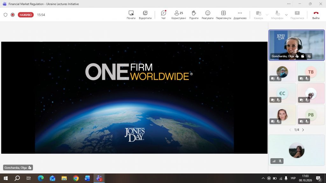
Task: Click the shared Jones Day slide
Action: [134, 98]
